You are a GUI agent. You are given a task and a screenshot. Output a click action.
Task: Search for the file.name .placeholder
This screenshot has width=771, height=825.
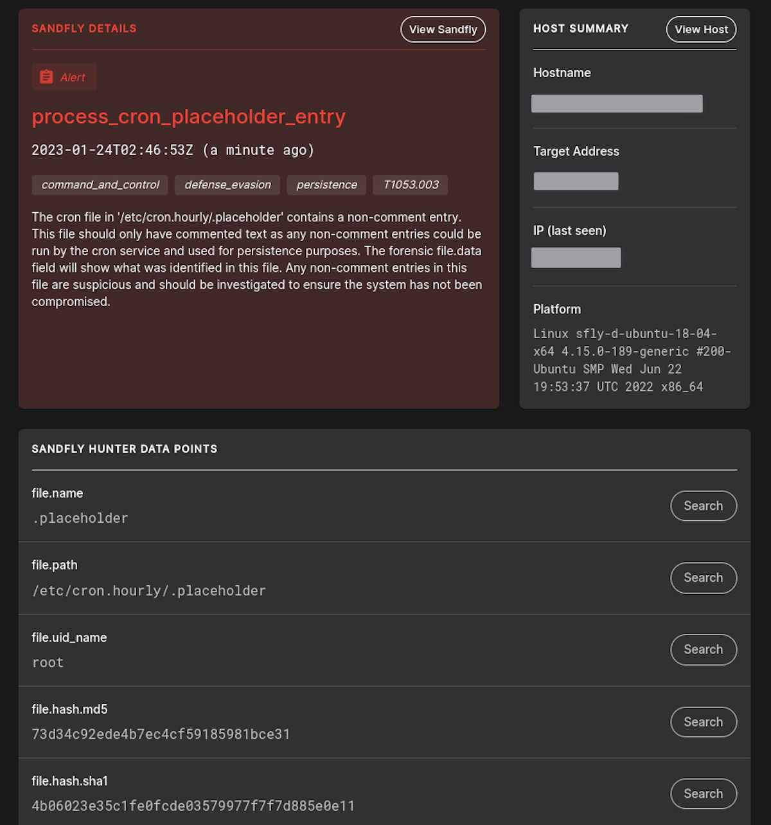click(703, 505)
